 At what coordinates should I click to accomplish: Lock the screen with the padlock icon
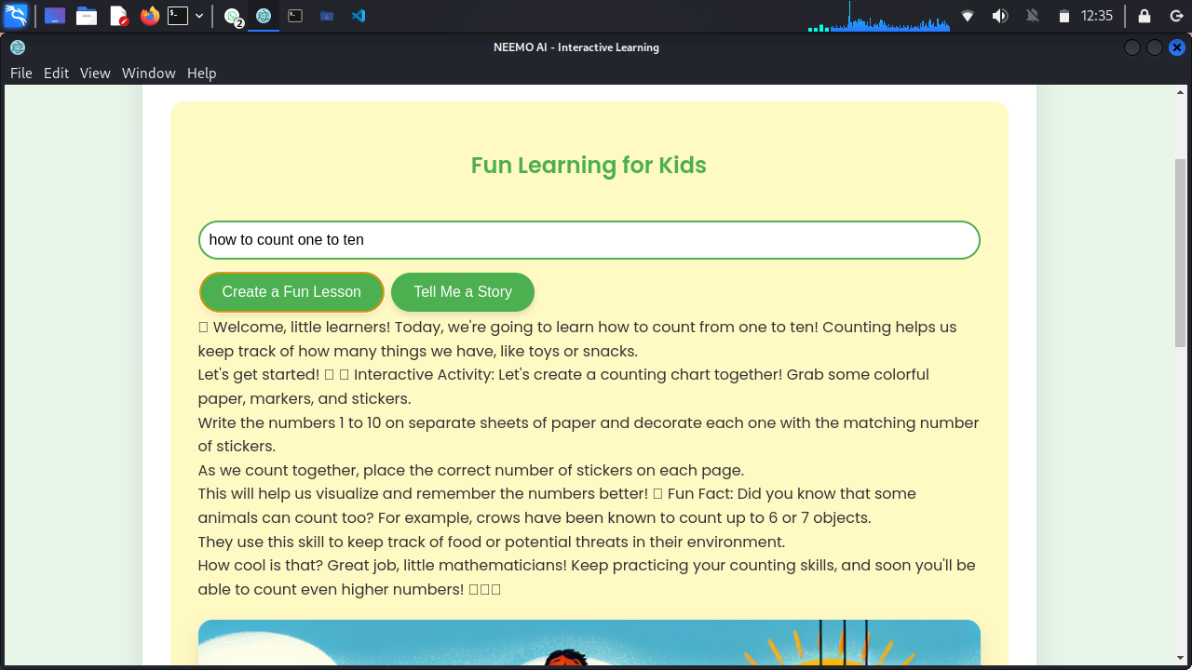[x=1145, y=16]
